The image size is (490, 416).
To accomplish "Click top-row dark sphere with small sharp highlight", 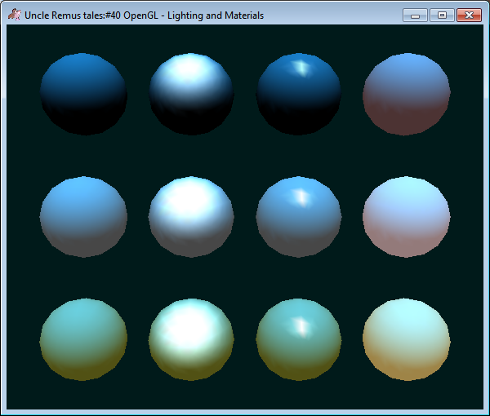I will click(x=299, y=93).
